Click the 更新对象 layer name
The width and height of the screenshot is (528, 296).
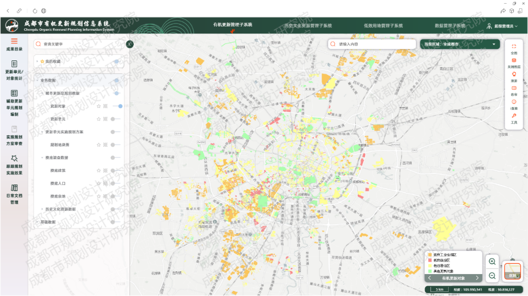pos(58,106)
